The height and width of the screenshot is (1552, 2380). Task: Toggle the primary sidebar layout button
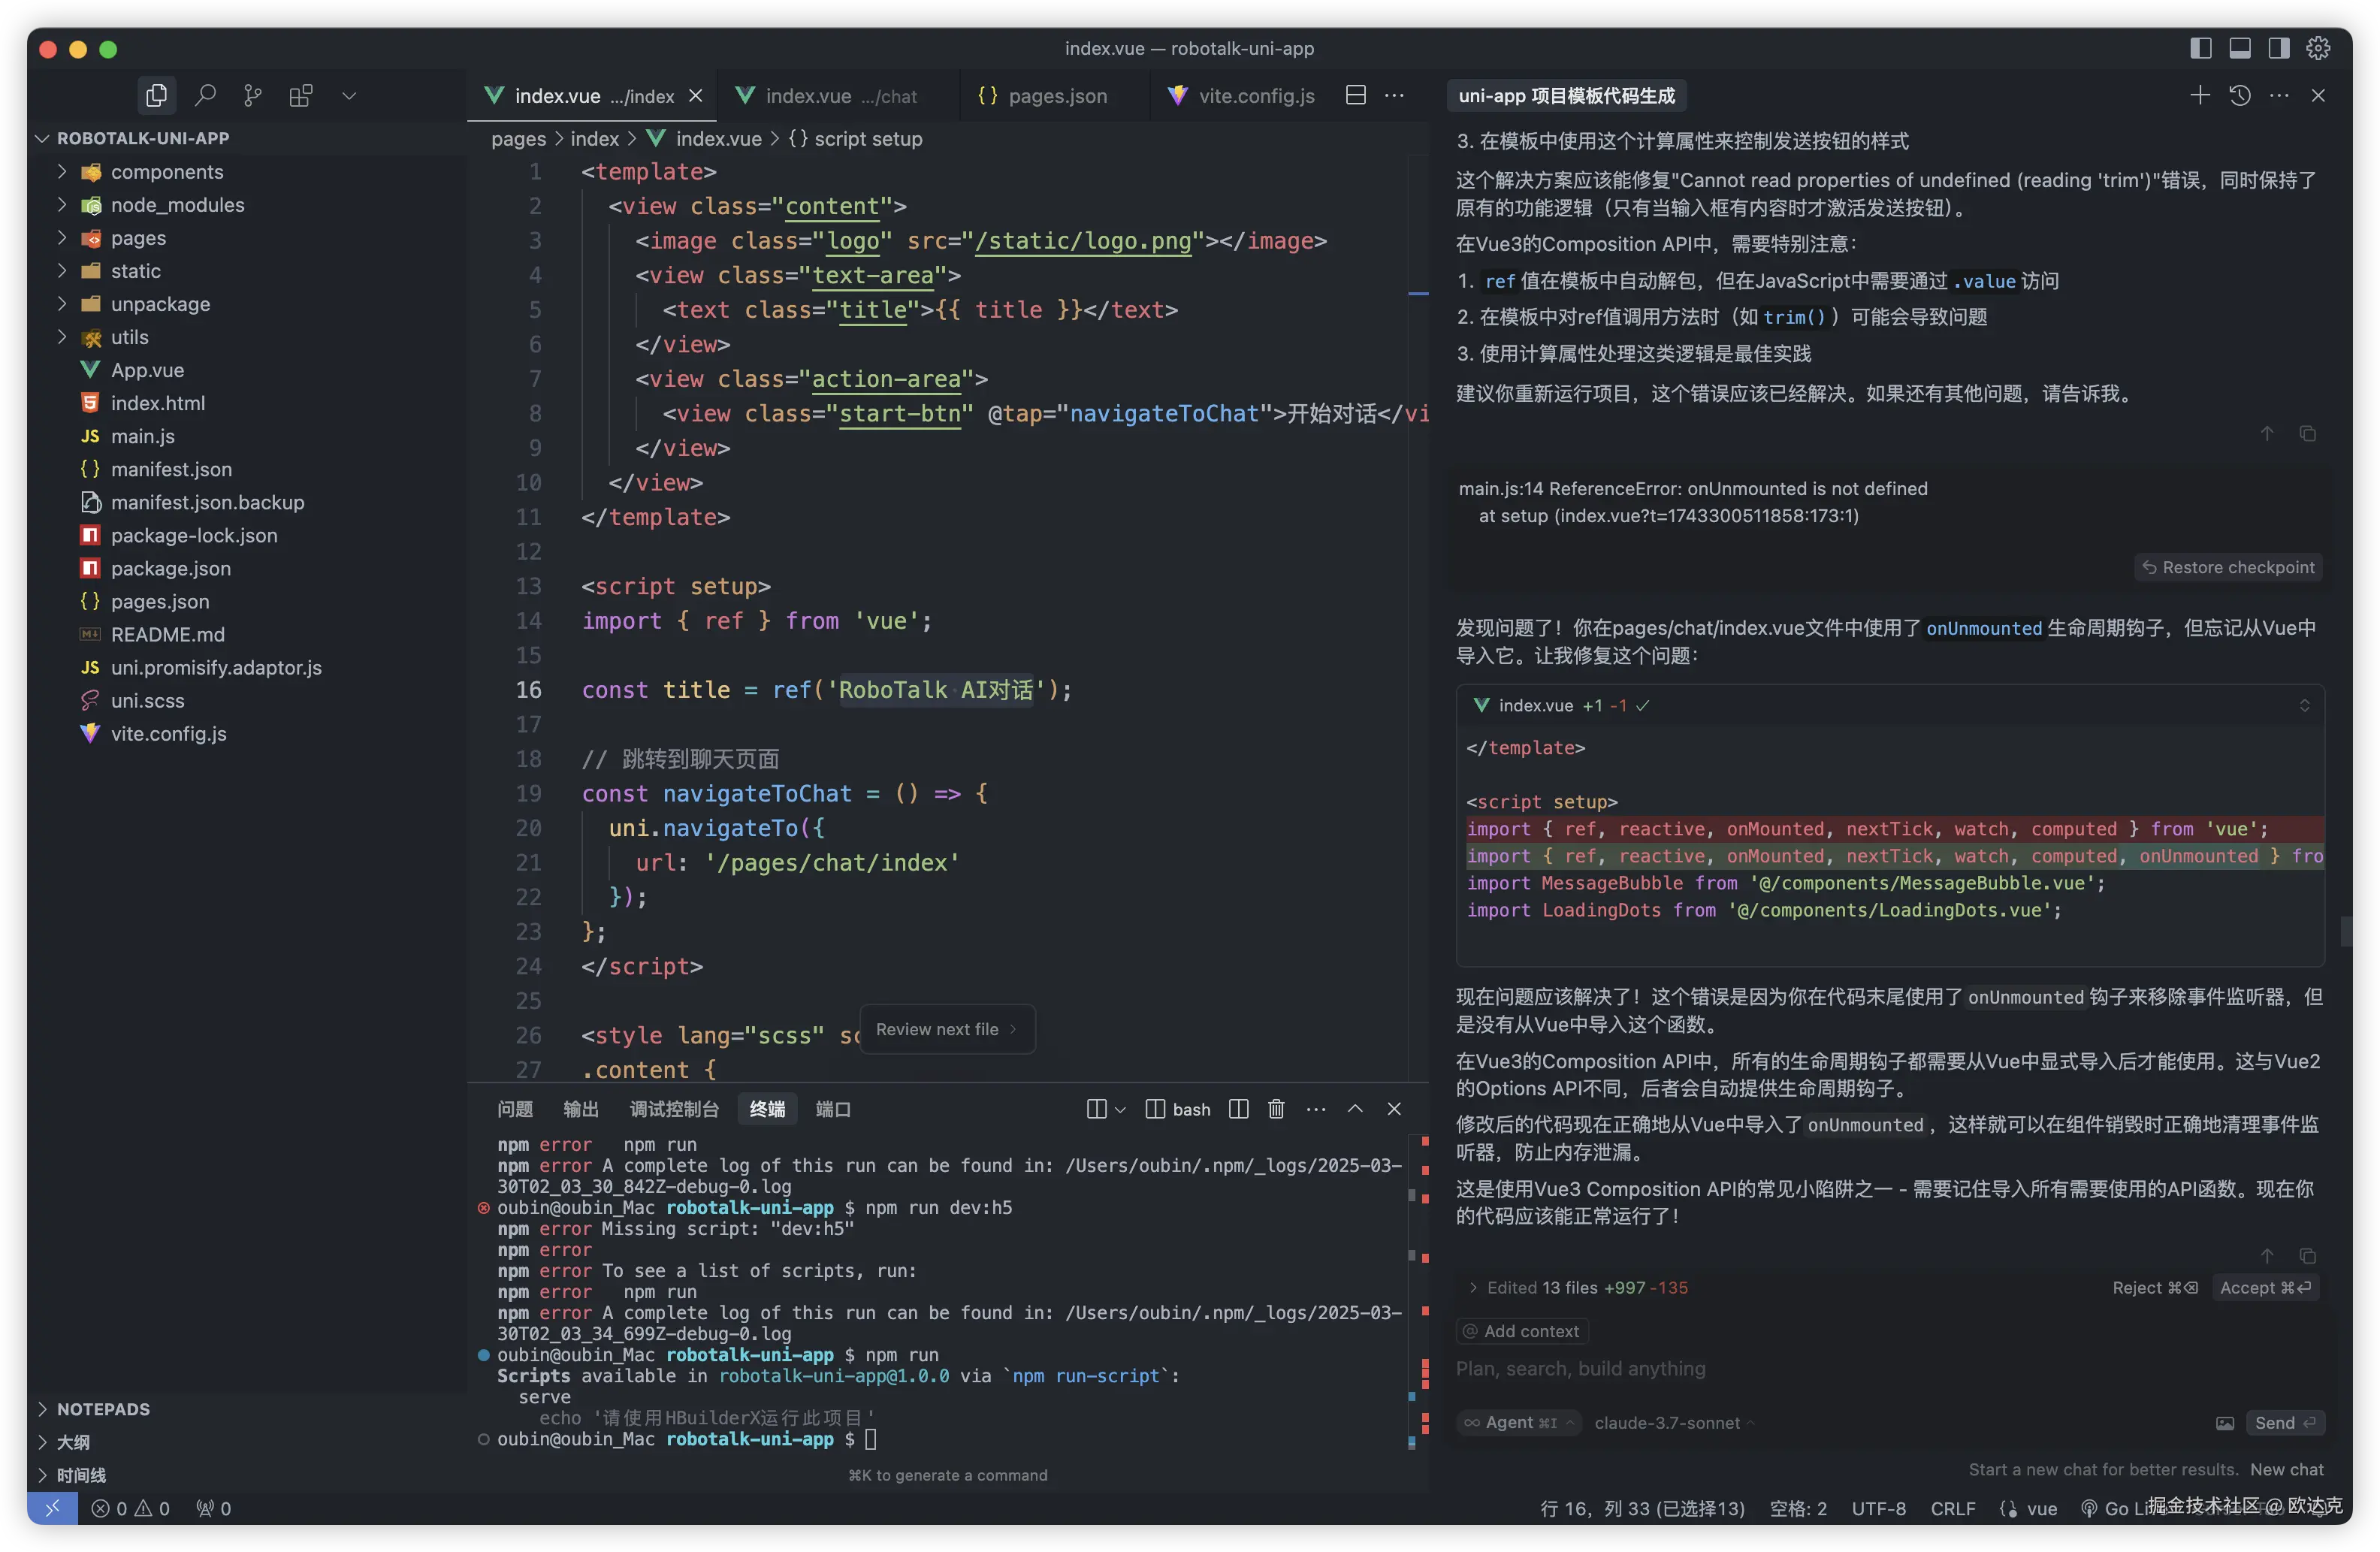tap(2200, 48)
